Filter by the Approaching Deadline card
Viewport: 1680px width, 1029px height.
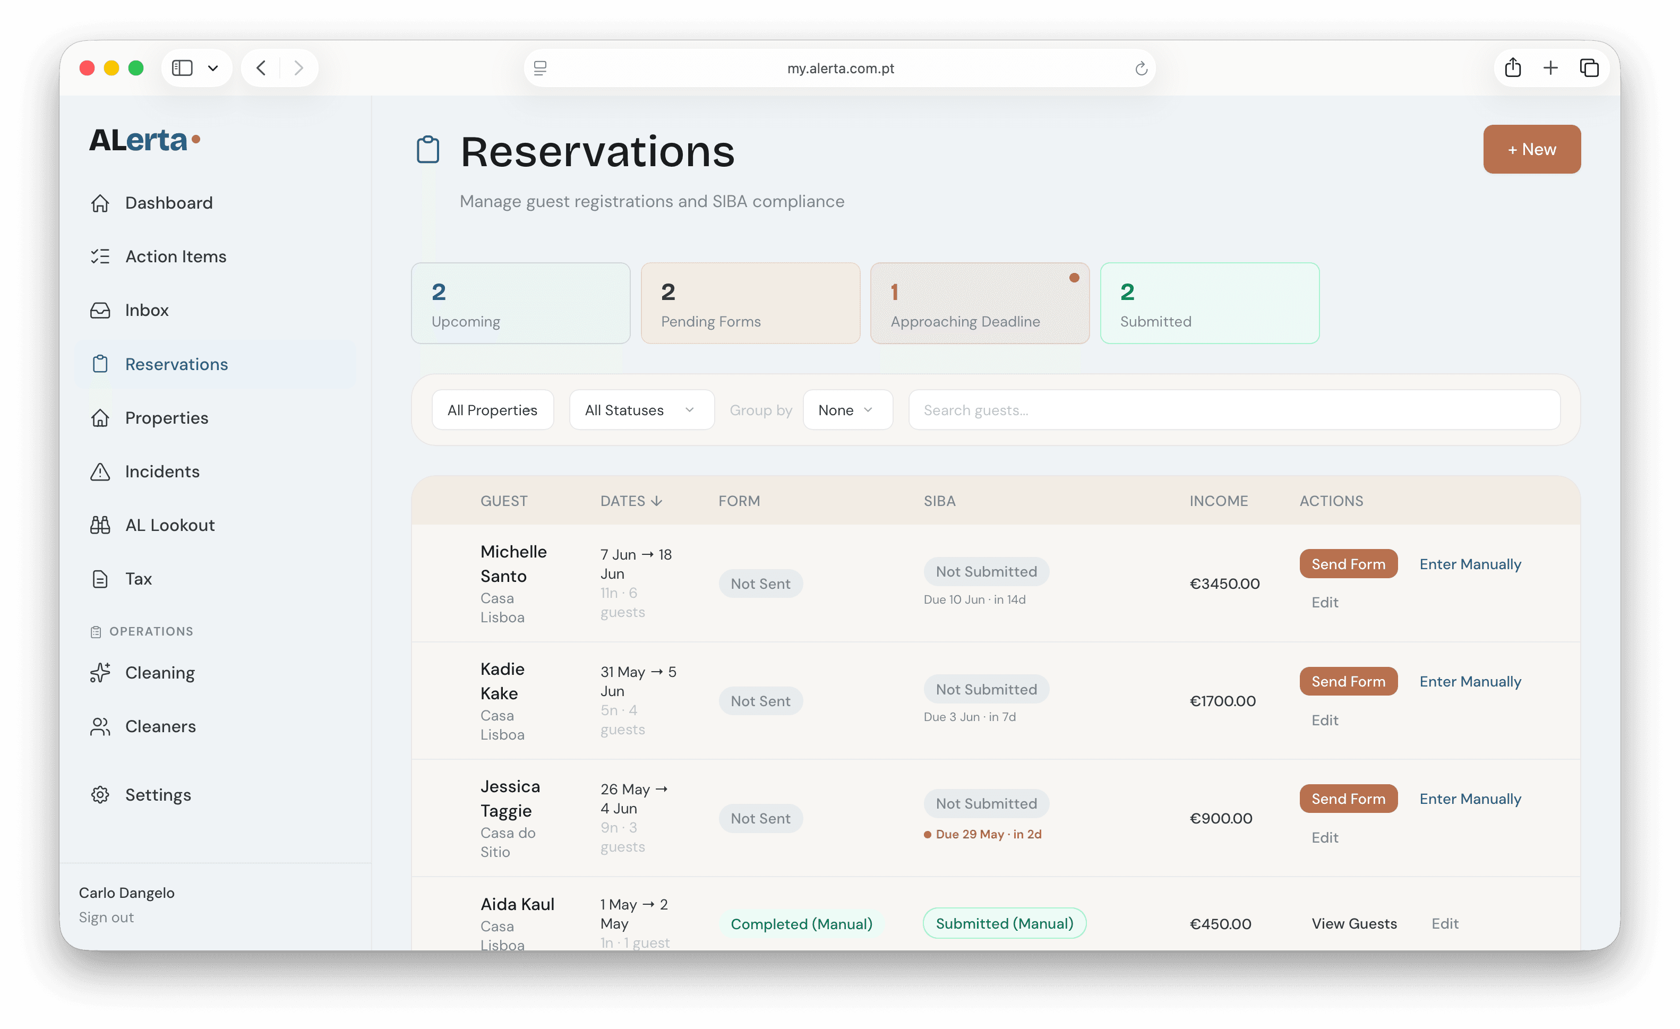980,304
